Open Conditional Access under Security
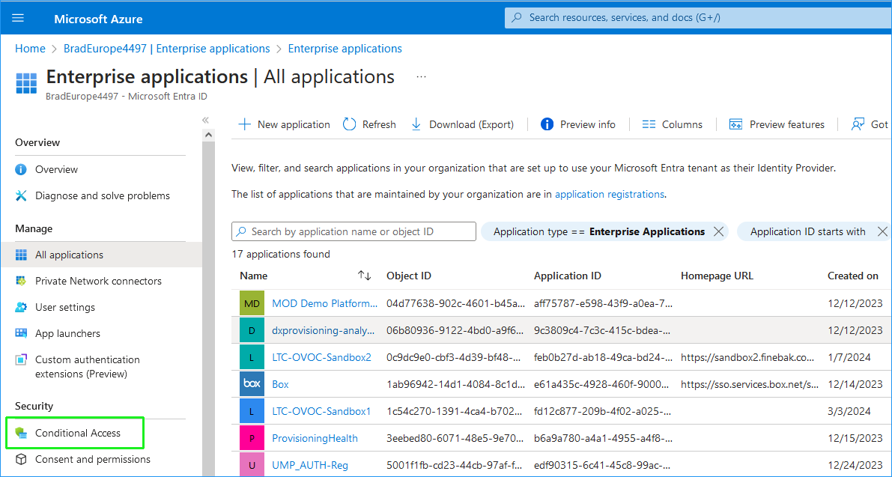The height and width of the screenshot is (477, 892). click(78, 434)
